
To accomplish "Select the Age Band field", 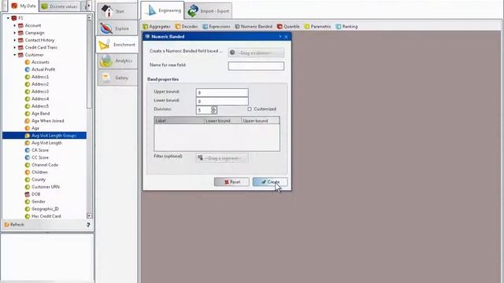I will (40, 113).
